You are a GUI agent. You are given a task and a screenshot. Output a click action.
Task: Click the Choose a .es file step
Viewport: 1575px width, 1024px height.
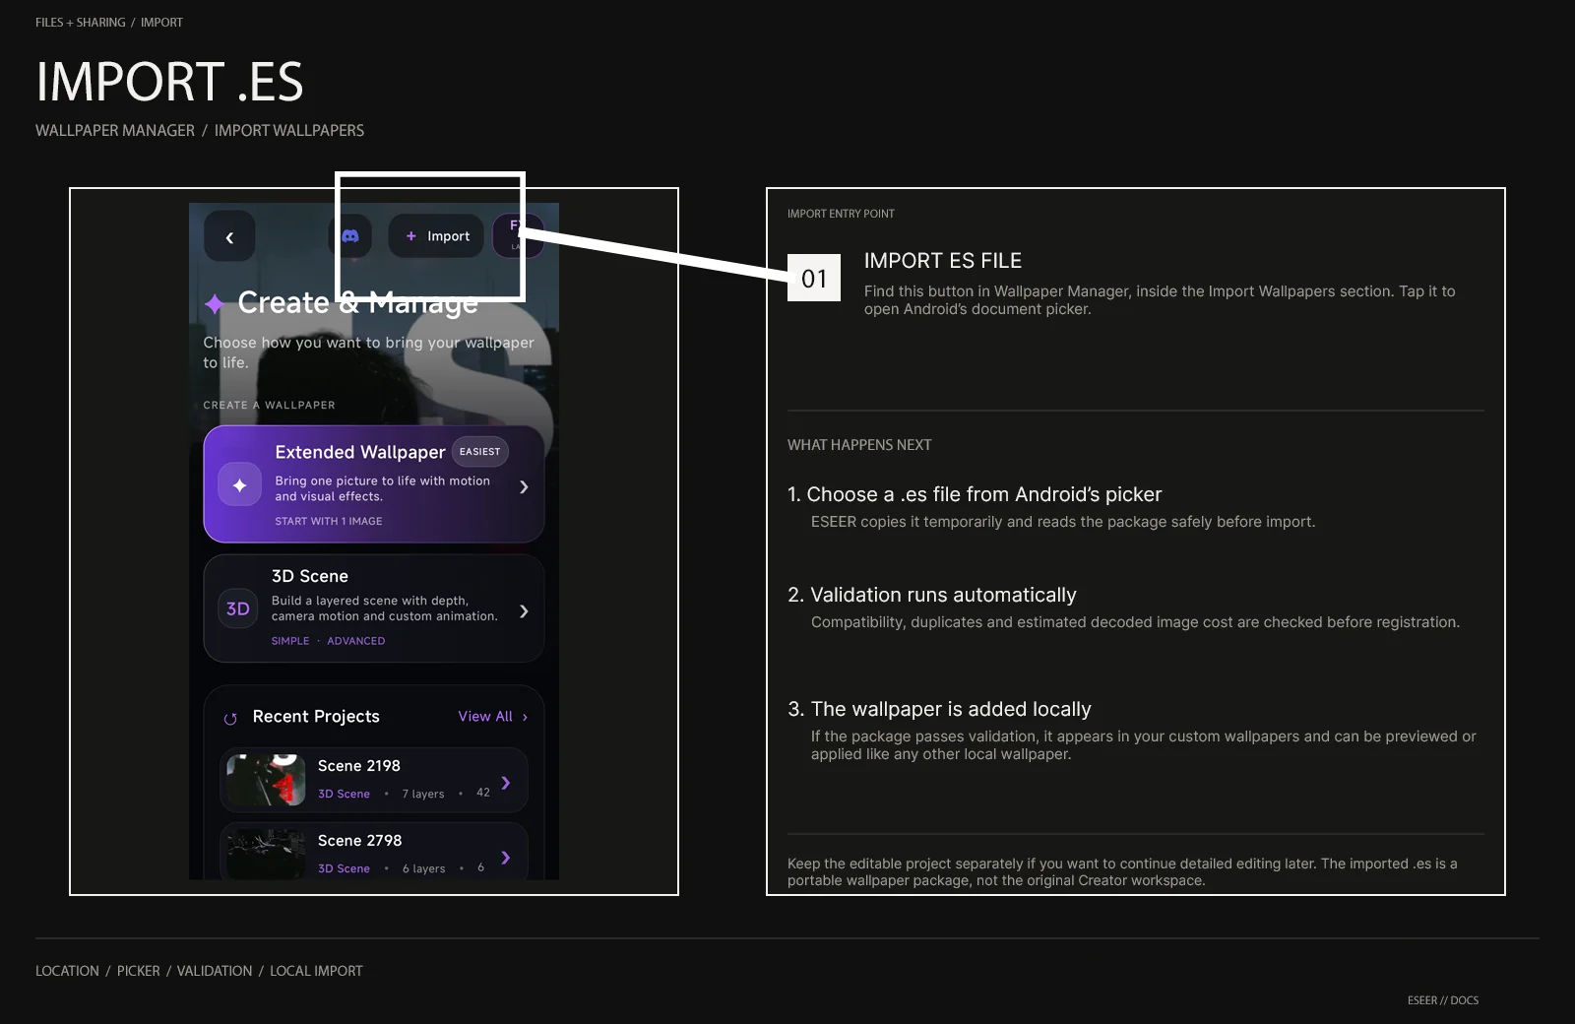click(975, 494)
